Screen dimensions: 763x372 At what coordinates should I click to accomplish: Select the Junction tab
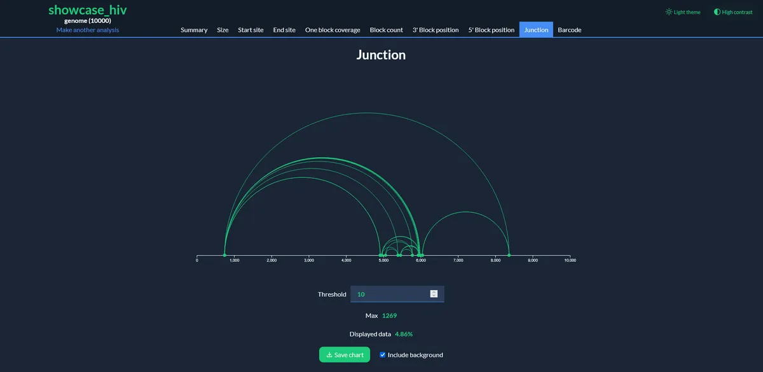[536, 30]
